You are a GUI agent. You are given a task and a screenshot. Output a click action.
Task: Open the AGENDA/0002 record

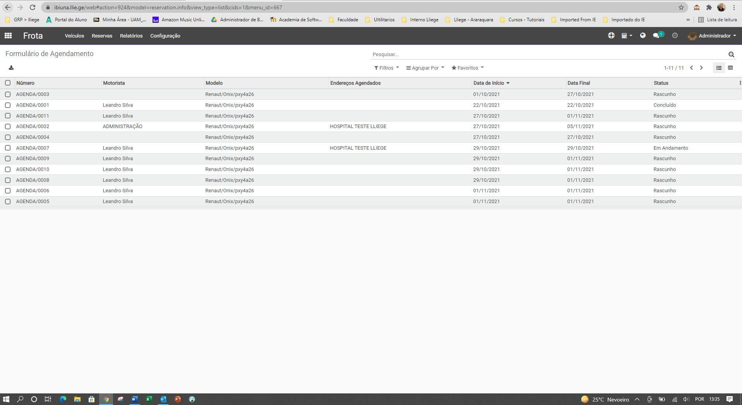(x=33, y=126)
